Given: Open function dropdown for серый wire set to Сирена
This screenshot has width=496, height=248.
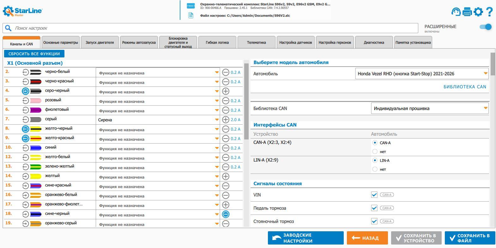Looking at the screenshot, I should (158, 120).
